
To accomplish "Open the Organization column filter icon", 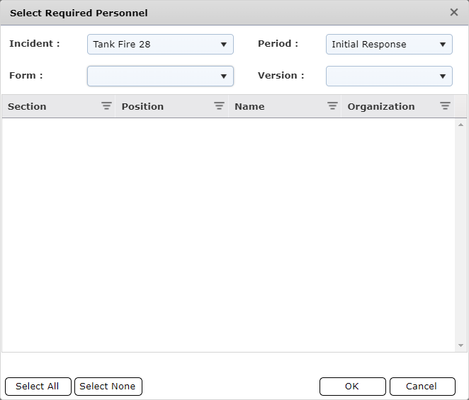I will tap(445, 105).
